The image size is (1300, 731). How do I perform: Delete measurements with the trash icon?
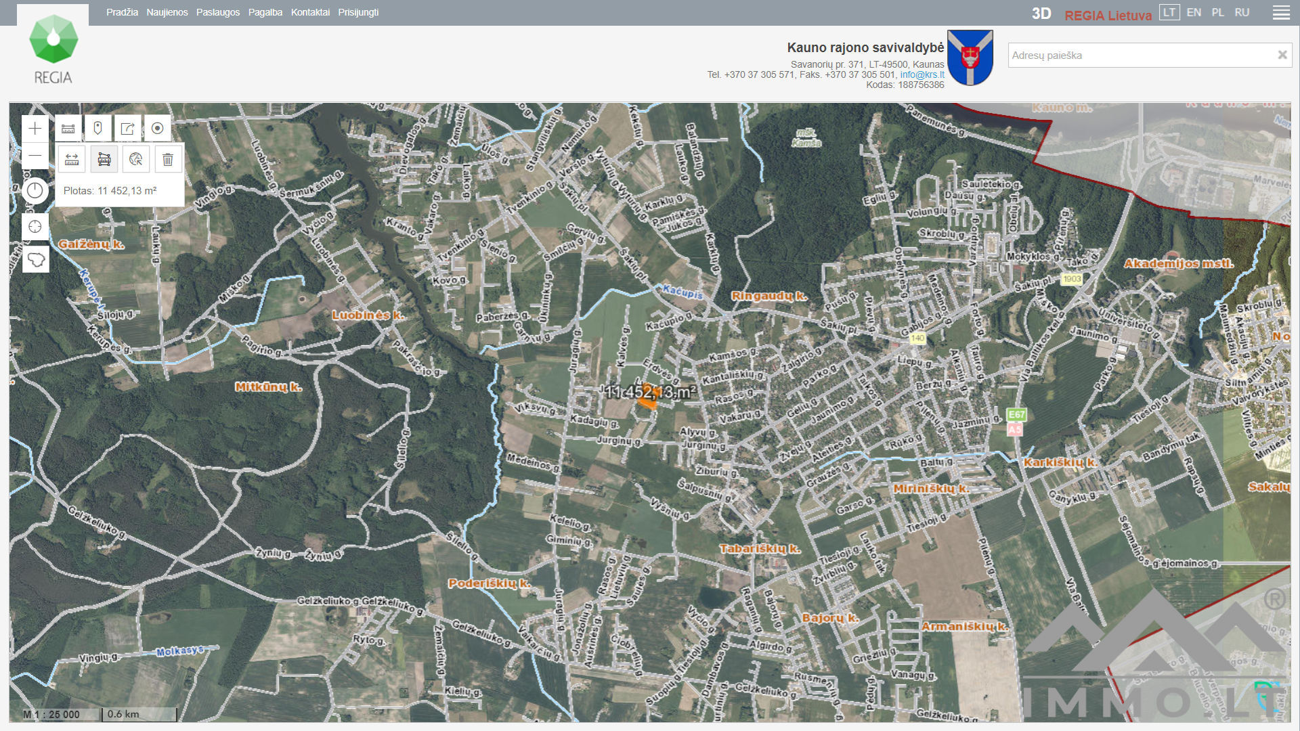pos(168,160)
